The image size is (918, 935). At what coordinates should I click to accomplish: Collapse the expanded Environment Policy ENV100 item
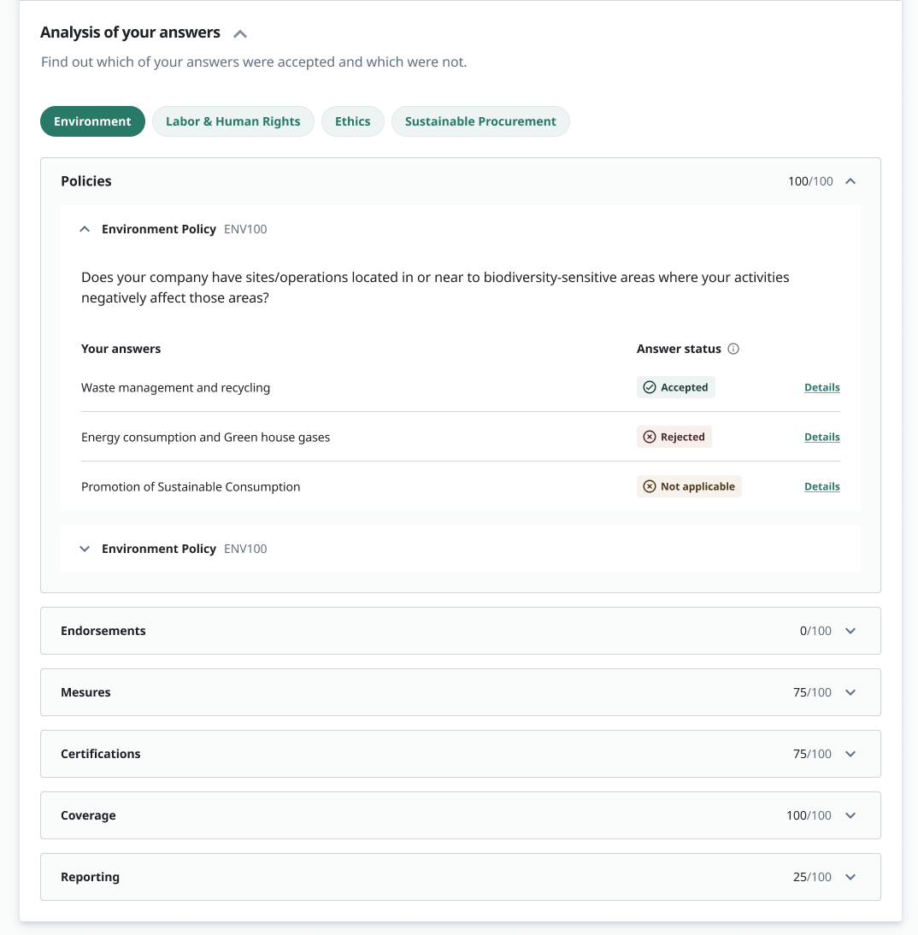click(x=85, y=229)
